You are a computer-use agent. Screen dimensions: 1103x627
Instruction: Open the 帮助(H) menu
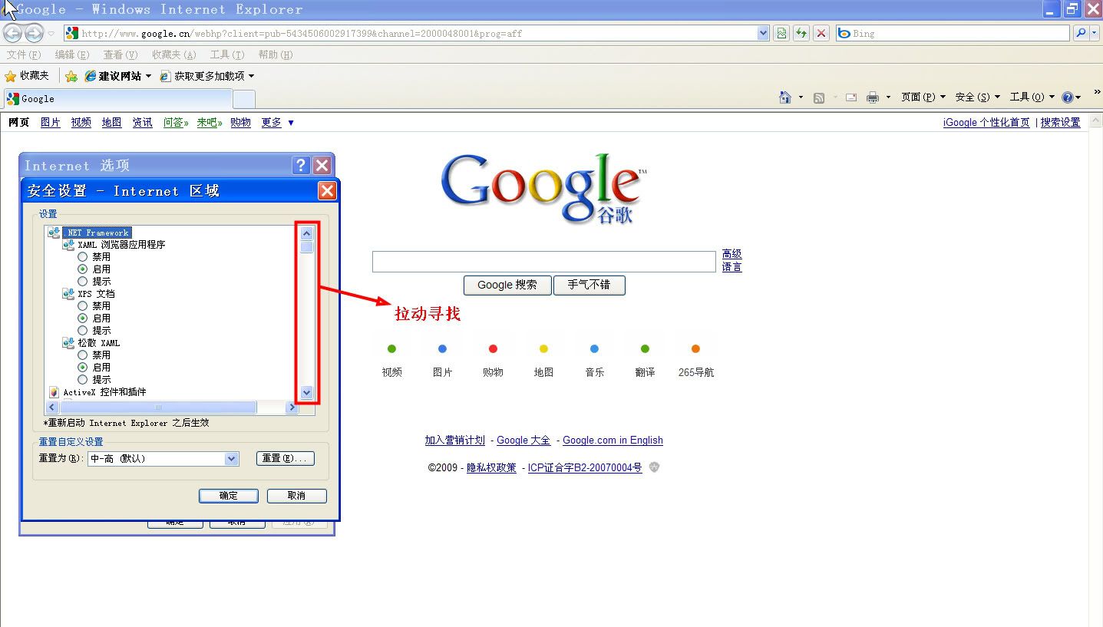tap(276, 54)
